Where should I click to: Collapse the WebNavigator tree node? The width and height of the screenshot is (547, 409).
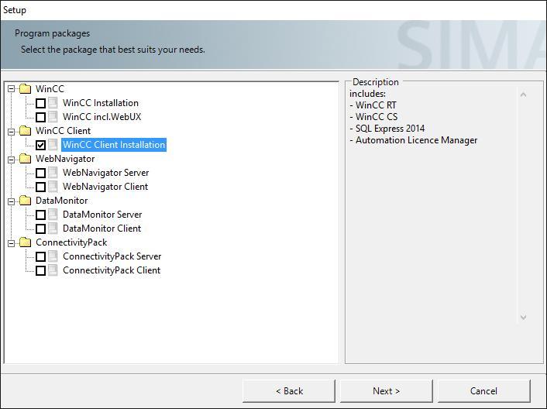pos(11,160)
